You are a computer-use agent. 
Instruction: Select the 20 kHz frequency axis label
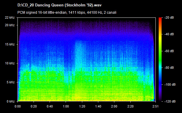10,25
